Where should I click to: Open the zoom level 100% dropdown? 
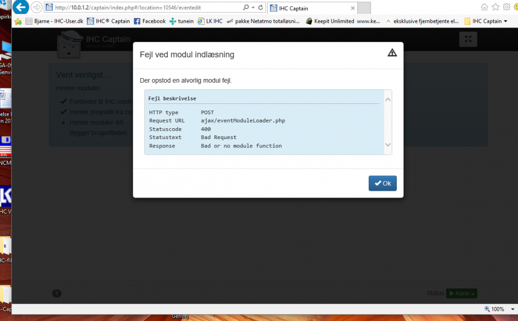(x=497, y=309)
